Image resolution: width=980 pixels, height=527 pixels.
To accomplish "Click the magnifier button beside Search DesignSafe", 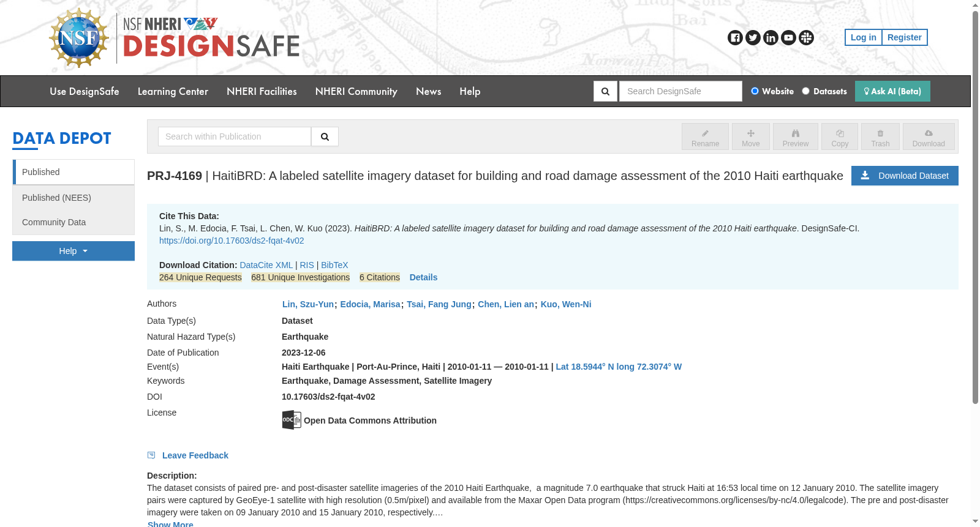I will [605, 91].
